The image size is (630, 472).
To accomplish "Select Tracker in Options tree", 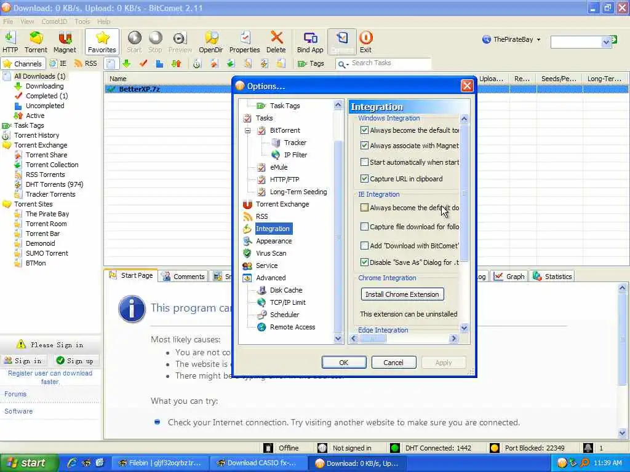I will pos(295,143).
